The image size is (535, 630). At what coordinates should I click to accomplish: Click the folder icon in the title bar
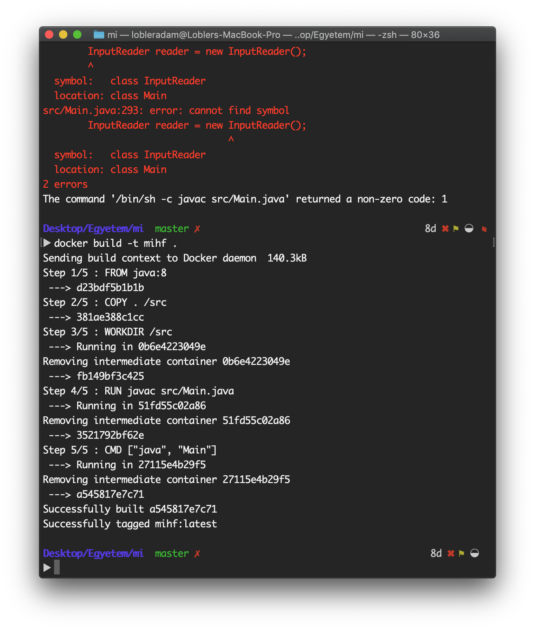(99, 35)
